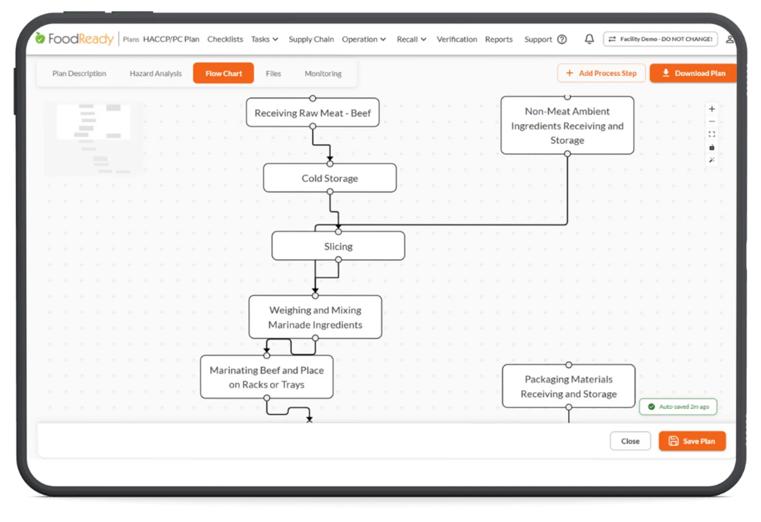Select Packaging Materials Receiving and Storage node
Viewport: 761px width, 522px height.
tap(568, 387)
